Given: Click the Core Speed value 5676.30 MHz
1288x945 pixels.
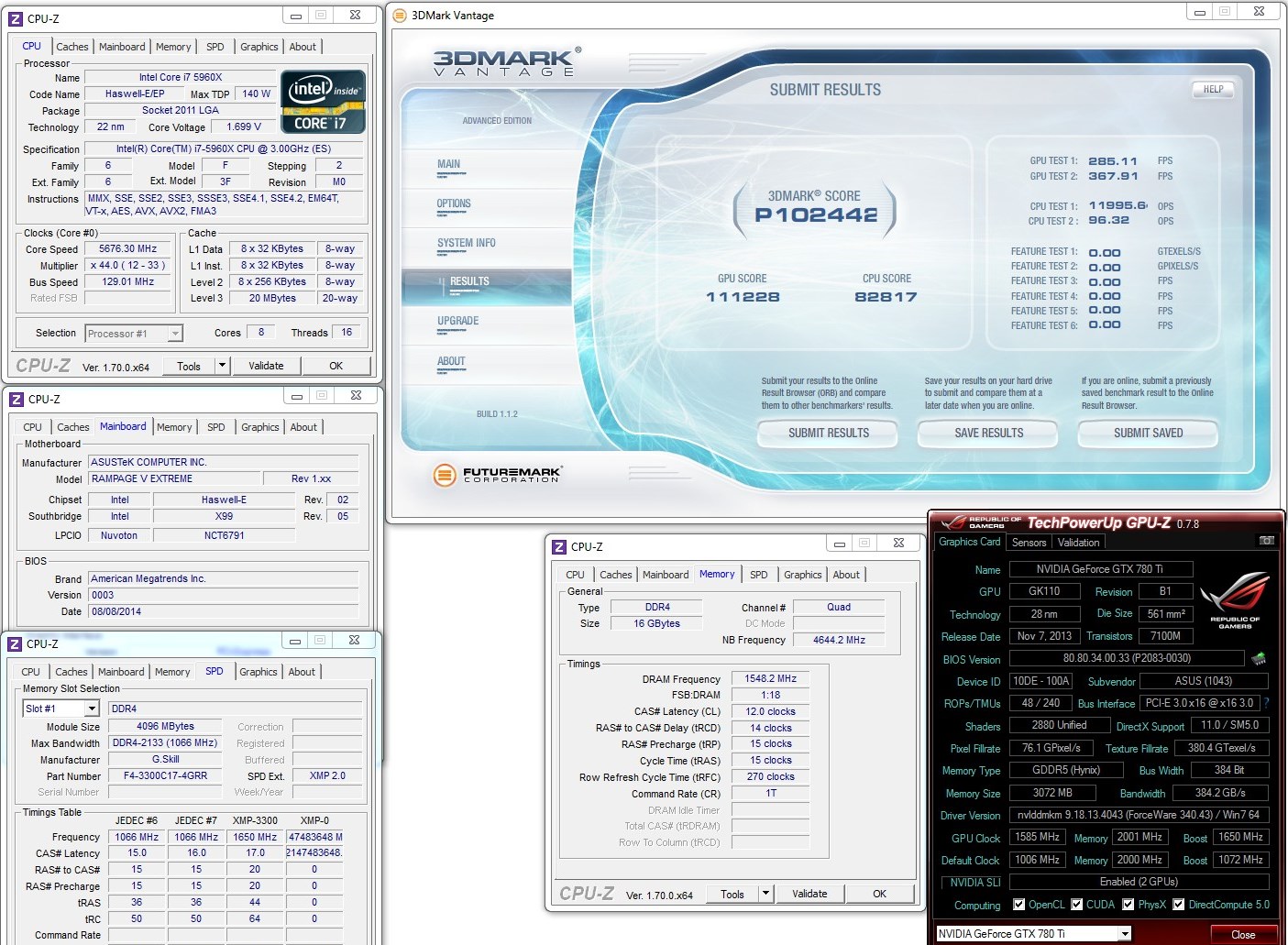Looking at the screenshot, I should pos(128,248).
